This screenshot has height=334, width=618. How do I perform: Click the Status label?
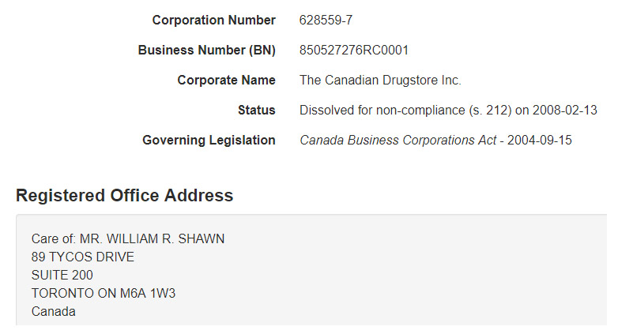[257, 110]
